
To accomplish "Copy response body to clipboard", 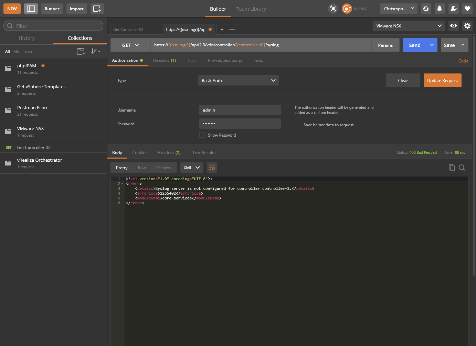I will [452, 168].
